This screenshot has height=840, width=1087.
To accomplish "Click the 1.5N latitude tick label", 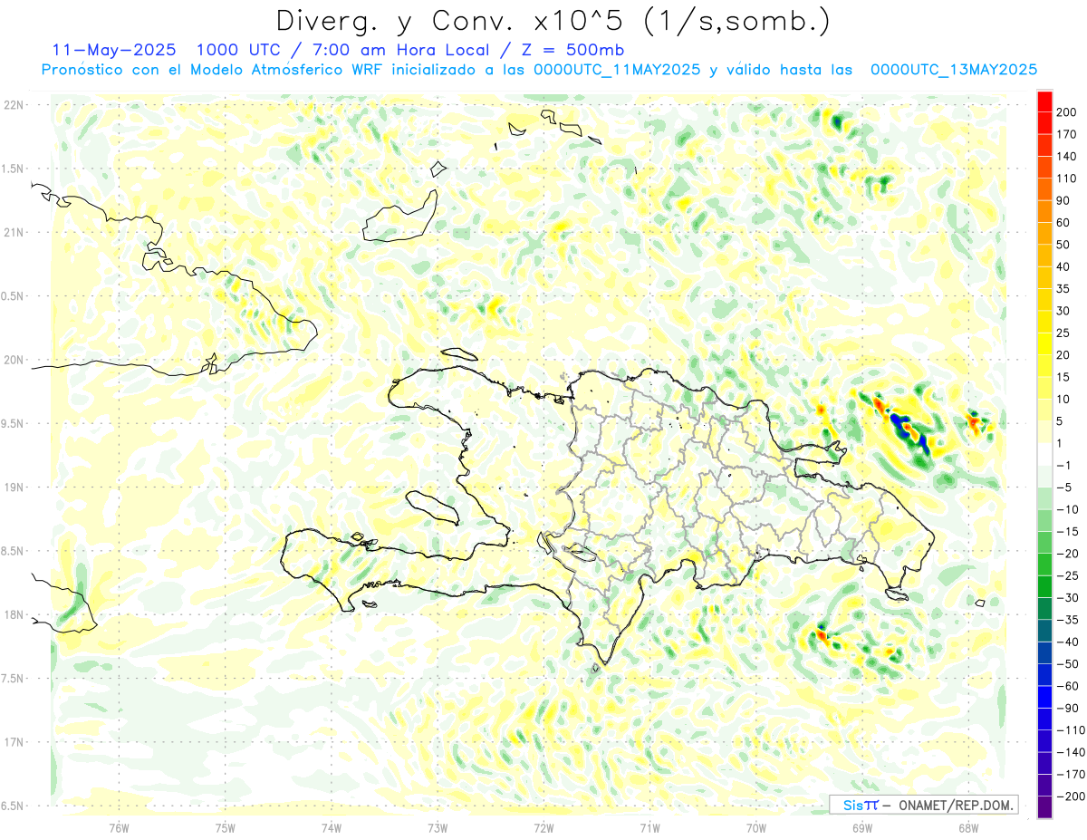I will coord(13,169).
